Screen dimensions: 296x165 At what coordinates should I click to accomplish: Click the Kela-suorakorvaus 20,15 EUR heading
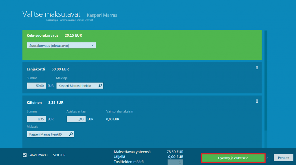pyautogui.click(x=54, y=35)
